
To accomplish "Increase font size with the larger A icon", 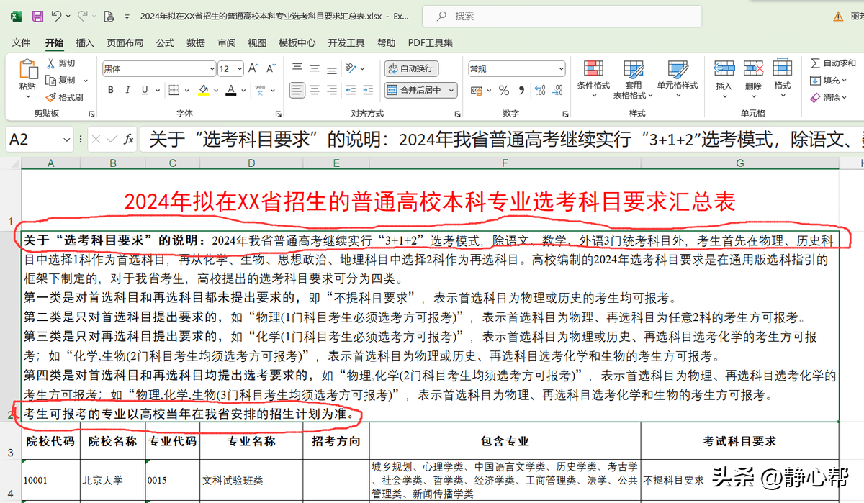I will coord(253,68).
